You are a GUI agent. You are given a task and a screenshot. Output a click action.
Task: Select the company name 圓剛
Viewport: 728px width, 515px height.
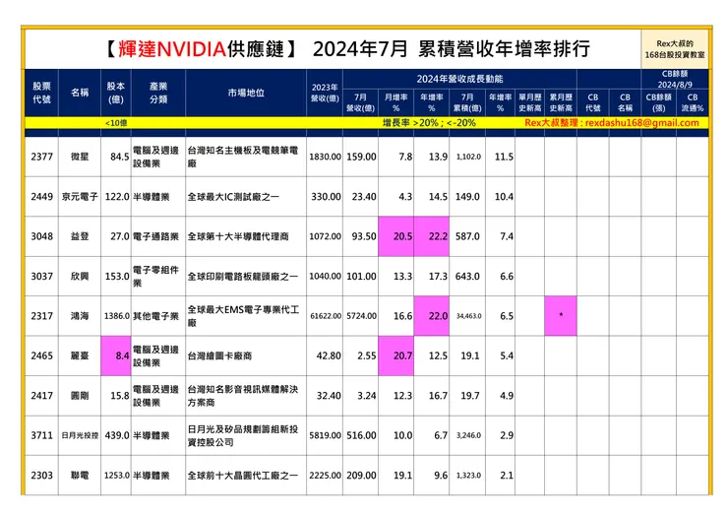80,396
